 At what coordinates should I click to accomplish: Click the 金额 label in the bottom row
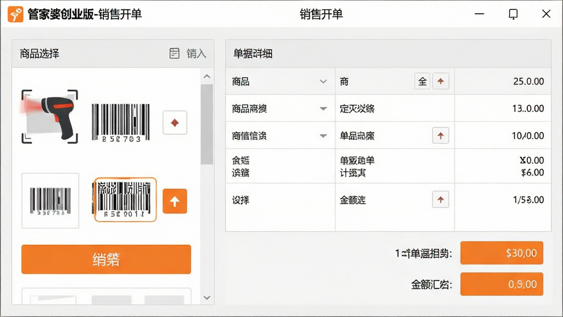352,200
